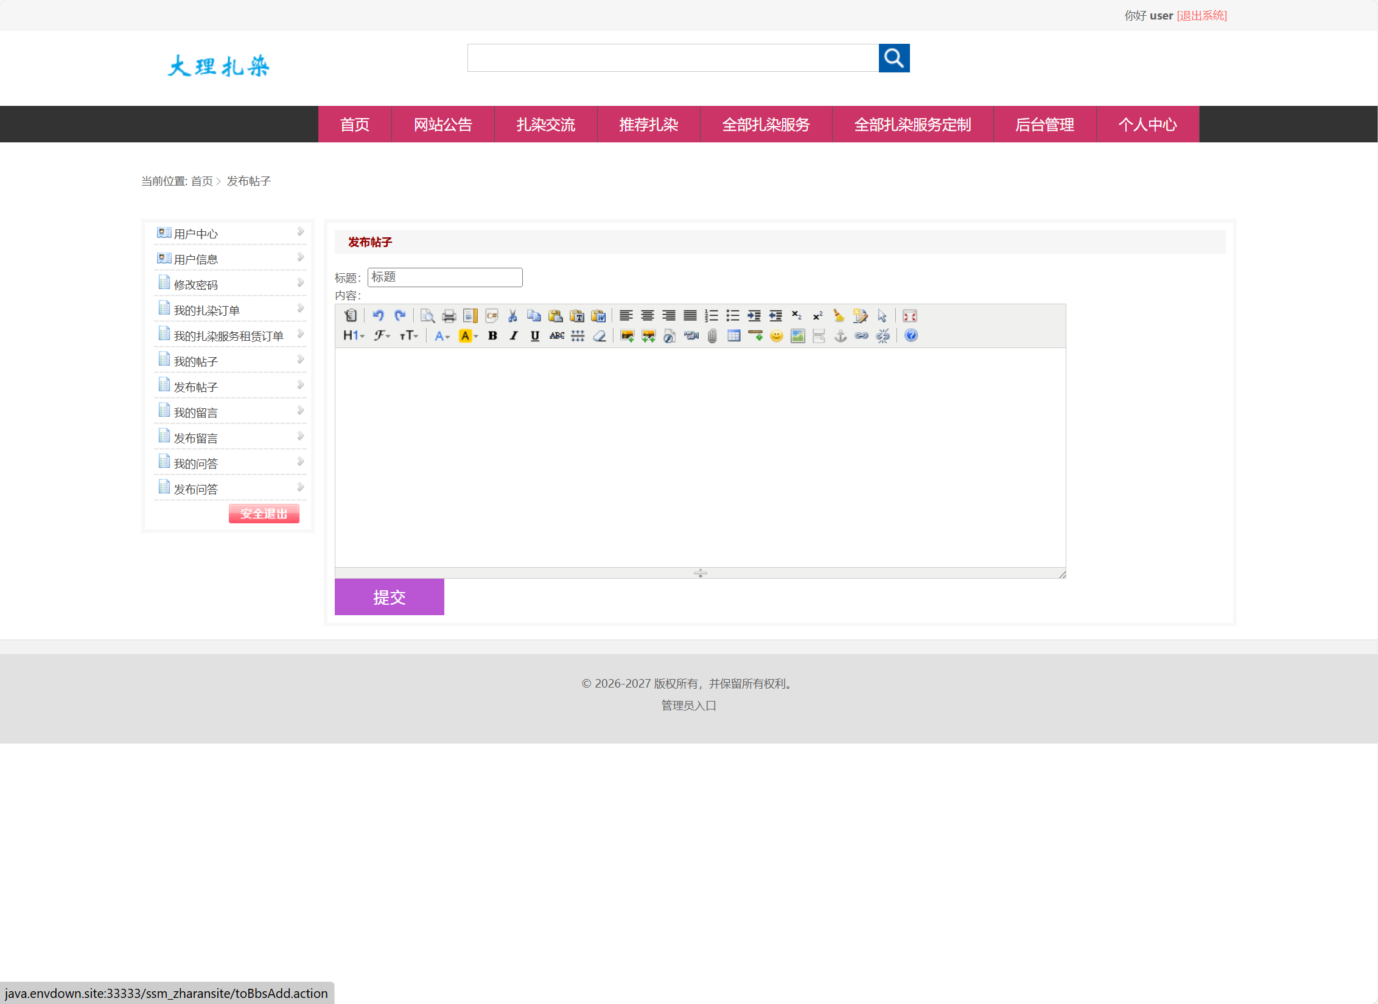The image size is (1378, 1004).
Task: Click the undo icon in editor toolbar
Action: 378,315
